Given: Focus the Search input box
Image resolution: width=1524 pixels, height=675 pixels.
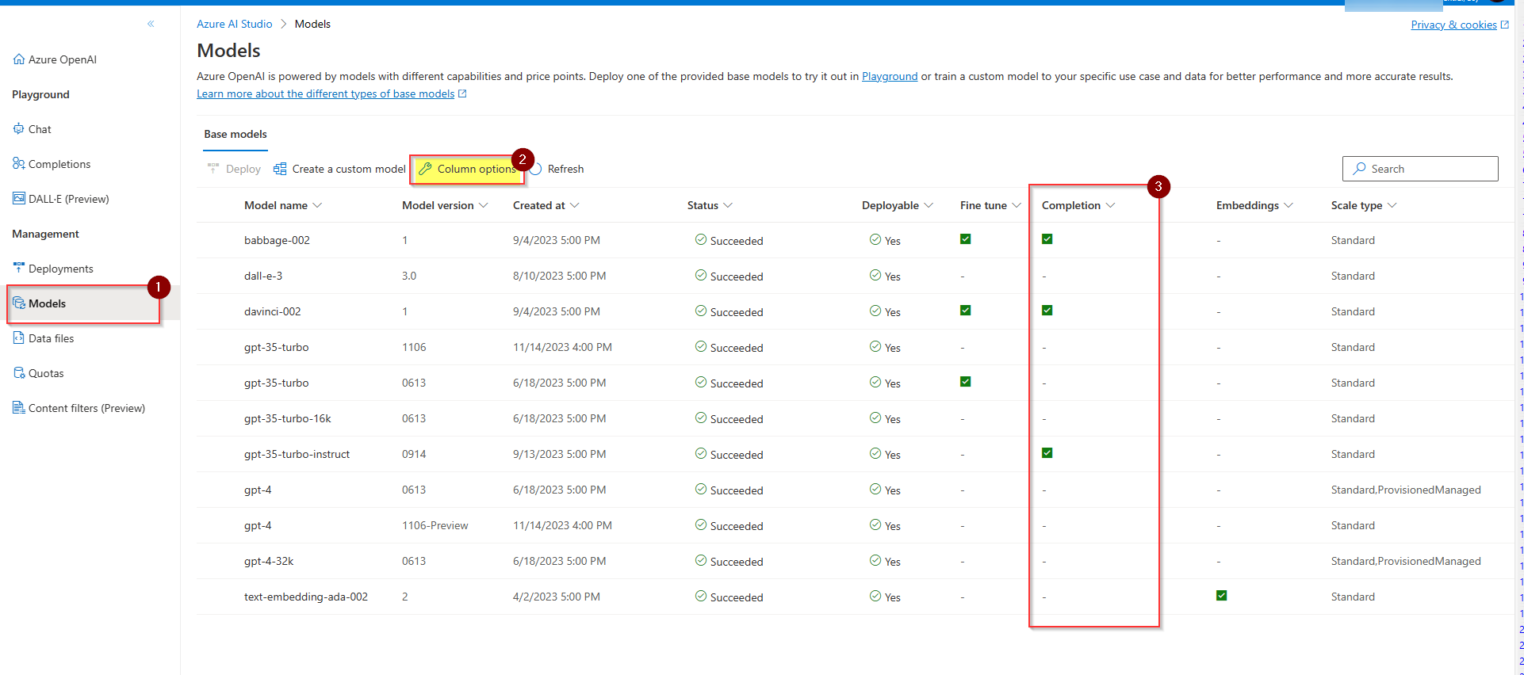Looking at the screenshot, I should click(1420, 169).
